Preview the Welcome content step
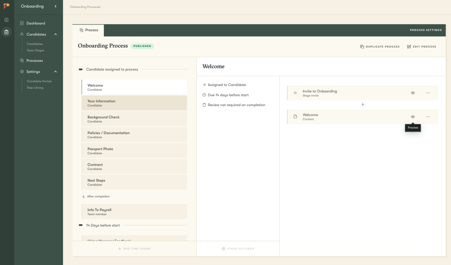 [413, 117]
